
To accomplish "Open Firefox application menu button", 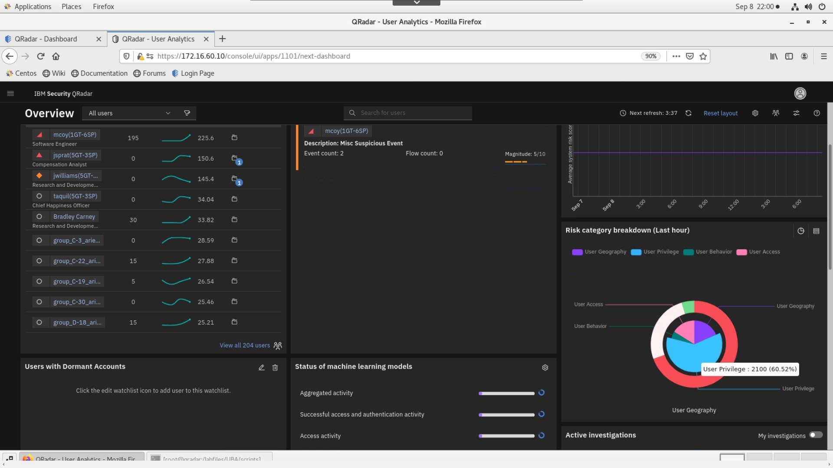I will tap(823, 56).
